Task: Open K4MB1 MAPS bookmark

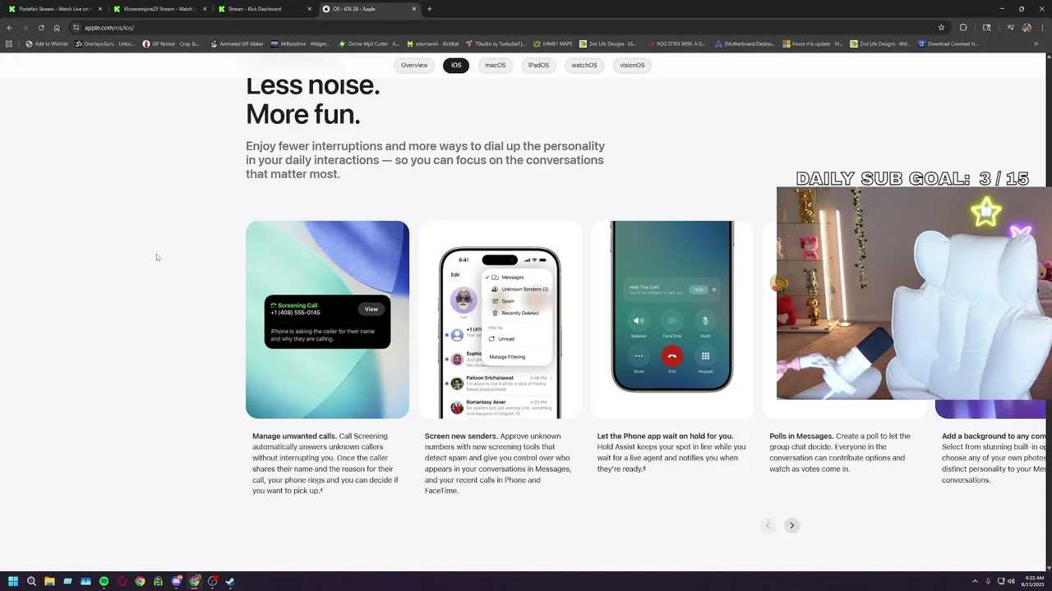Action: pos(552,44)
